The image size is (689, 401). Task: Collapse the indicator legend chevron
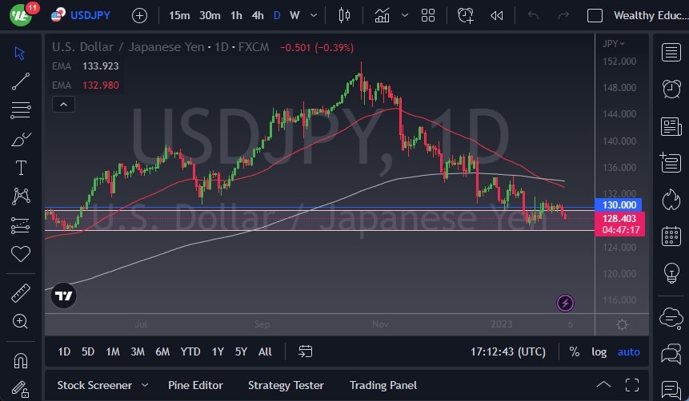(62, 104)
